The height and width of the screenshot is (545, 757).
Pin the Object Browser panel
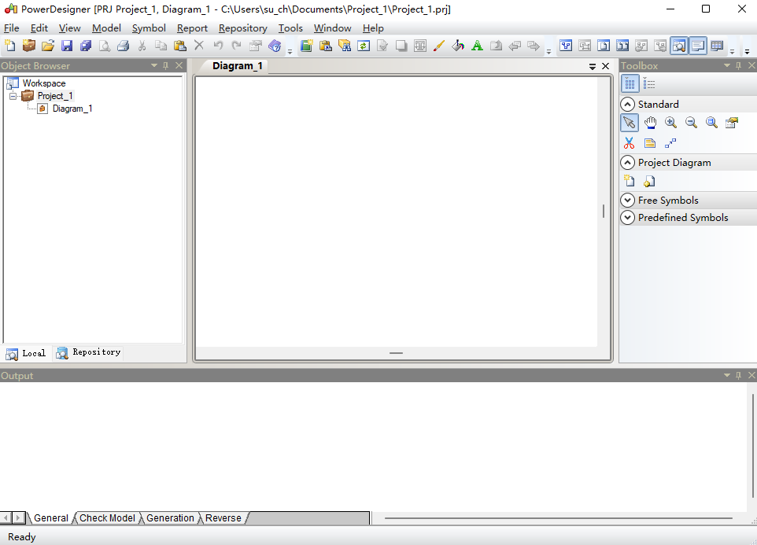point(165,65)
